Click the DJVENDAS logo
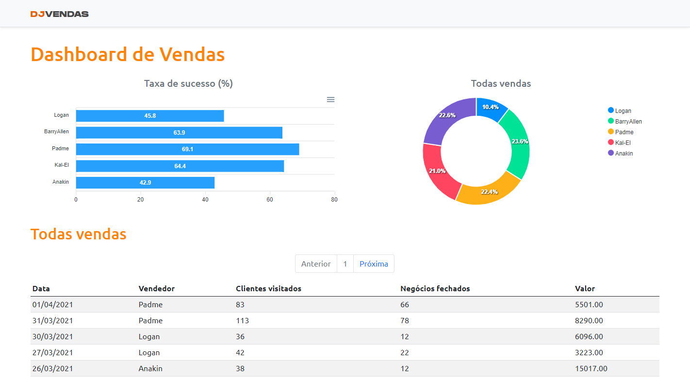 pos(59,14)
